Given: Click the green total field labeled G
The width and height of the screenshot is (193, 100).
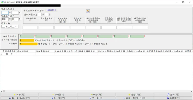Looking at the screenshot, I should pyautogui.click(x=121, y=36).
